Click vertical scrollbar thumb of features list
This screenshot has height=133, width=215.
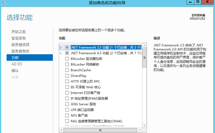coord(145,57)
